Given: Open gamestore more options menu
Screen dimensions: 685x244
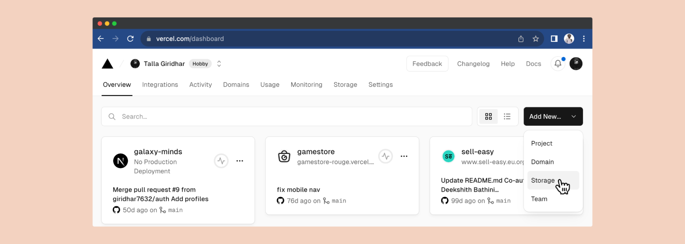Looking at the screenshot, I should pyautogui.click(x=404, y=156).
